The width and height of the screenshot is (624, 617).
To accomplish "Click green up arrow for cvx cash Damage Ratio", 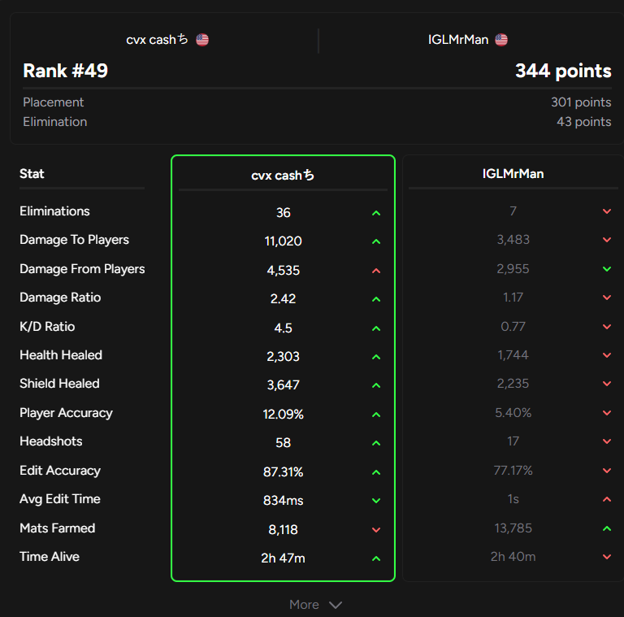I will click(x=376, y=299).
